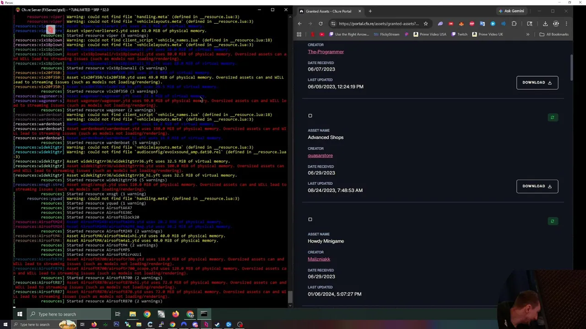Download the Advanced Shops asset
The width and height of the screenshot is (586, 329).
pos(537,186)
